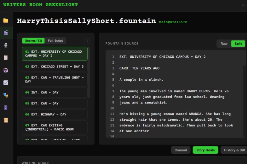The image size is (254, 164).
Task: Click the Commit button
Action: click(181, 150)
